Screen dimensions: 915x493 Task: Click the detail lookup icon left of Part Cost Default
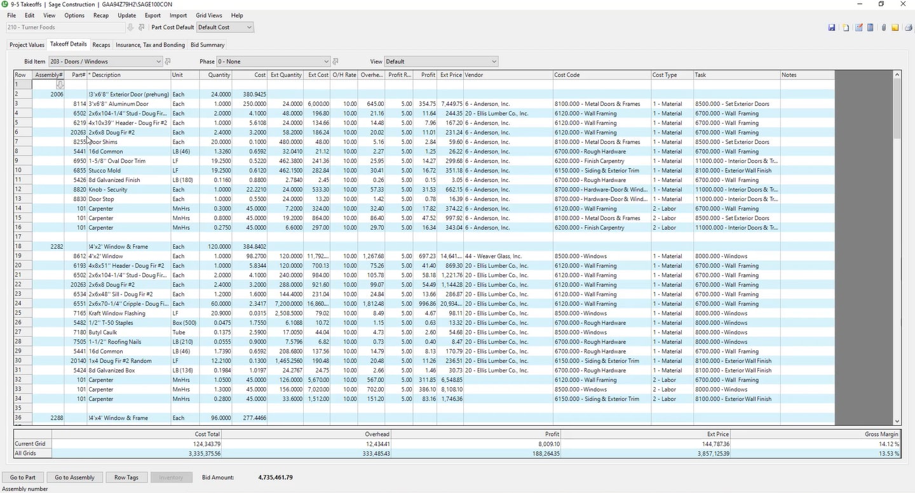142,27
